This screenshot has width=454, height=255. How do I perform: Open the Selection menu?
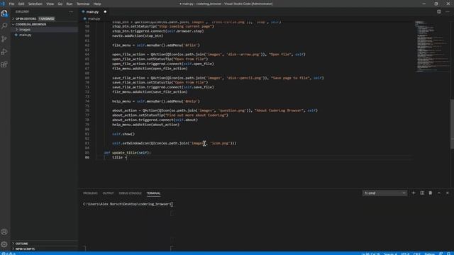35,4
